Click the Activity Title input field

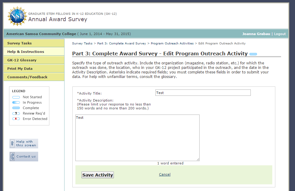(x=203, y=93)
